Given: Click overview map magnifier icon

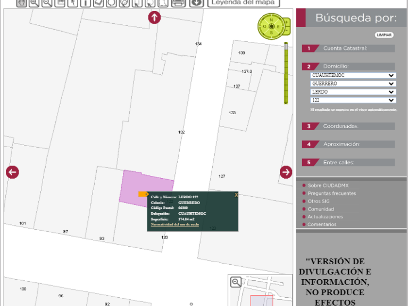Looking at the screenshot, I should [236, 282].
